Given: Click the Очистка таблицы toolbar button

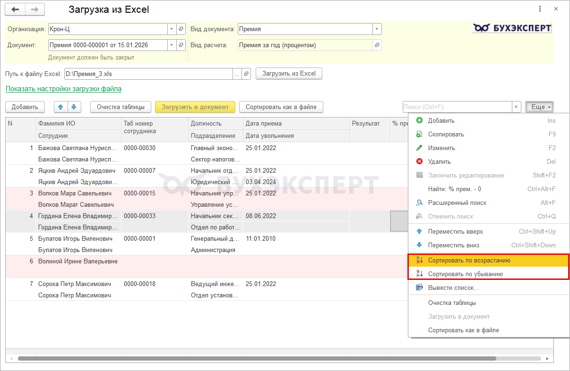Looking at the screenshot, I should 121,107.
